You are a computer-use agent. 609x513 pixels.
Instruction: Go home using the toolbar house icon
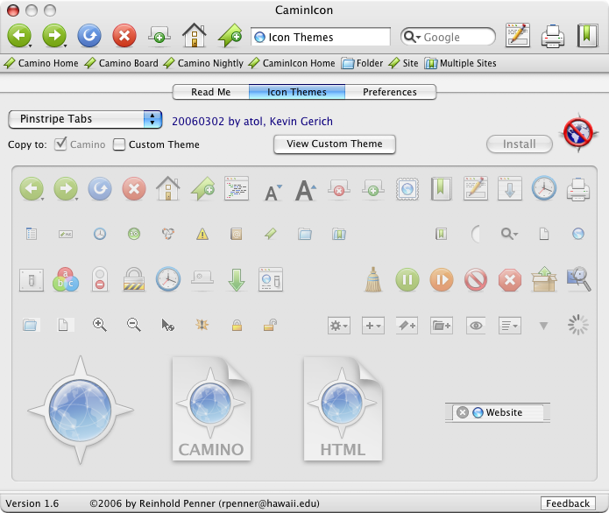coord(195,35)
